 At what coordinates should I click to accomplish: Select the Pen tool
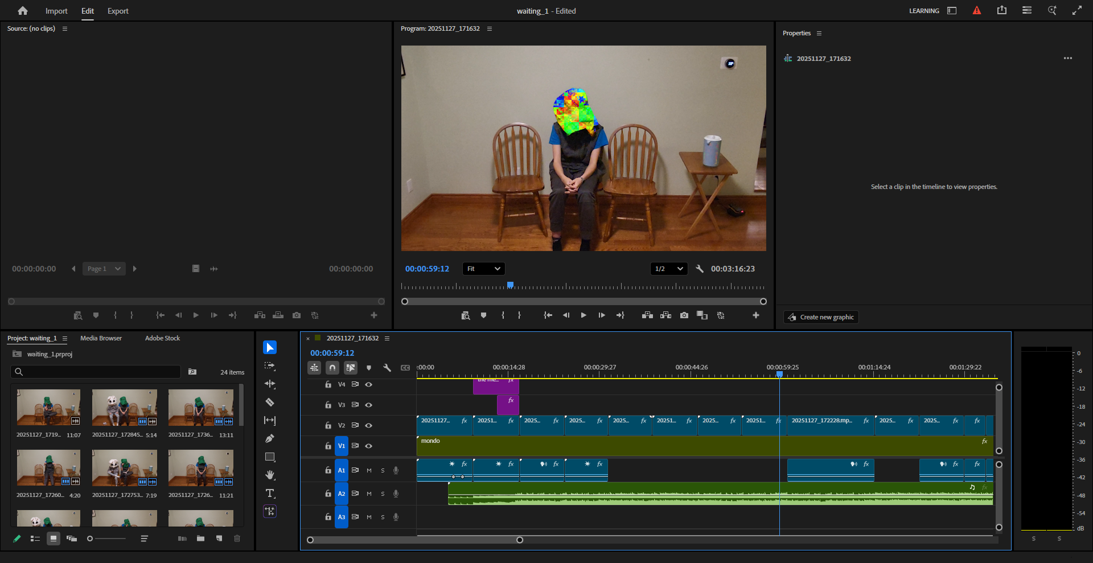click(x=270, y=439)
